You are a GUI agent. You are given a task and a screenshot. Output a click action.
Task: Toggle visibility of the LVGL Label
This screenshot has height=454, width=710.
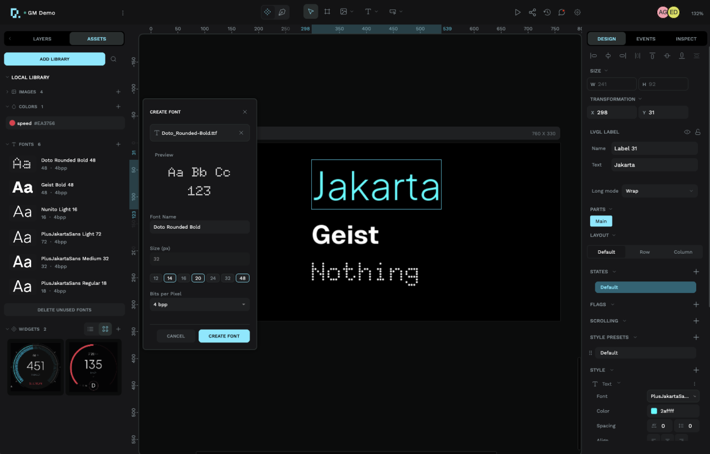pos(687,132)
